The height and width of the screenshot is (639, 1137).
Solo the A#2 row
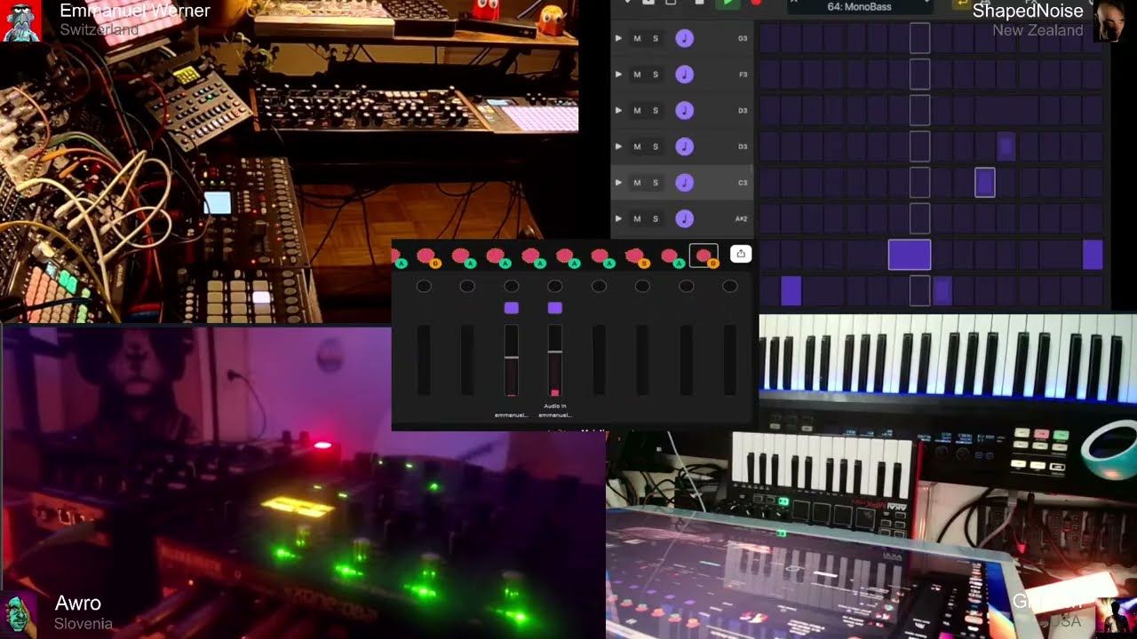(x=656, y=218)
